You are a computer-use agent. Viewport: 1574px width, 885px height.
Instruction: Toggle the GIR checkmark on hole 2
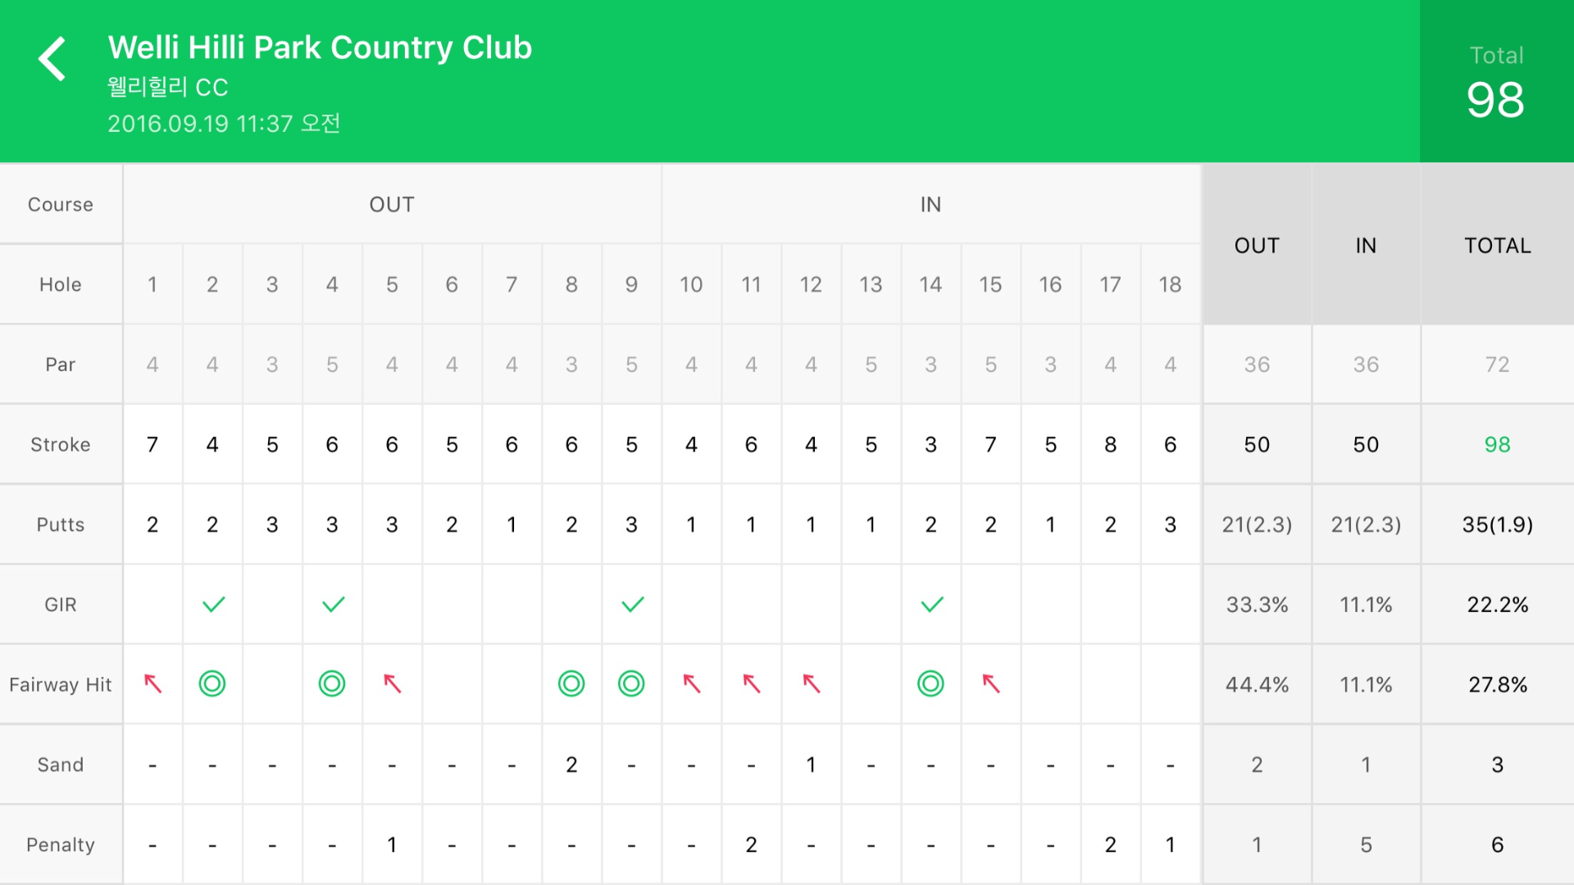click(x=213, y=605)
